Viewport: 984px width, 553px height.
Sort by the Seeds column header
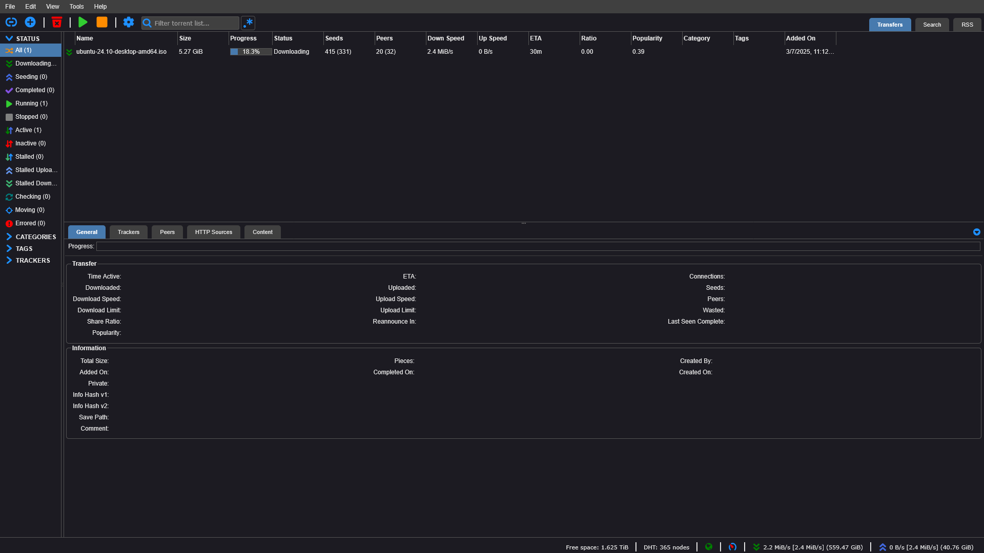pyautogui.click(x=349, y=38)
